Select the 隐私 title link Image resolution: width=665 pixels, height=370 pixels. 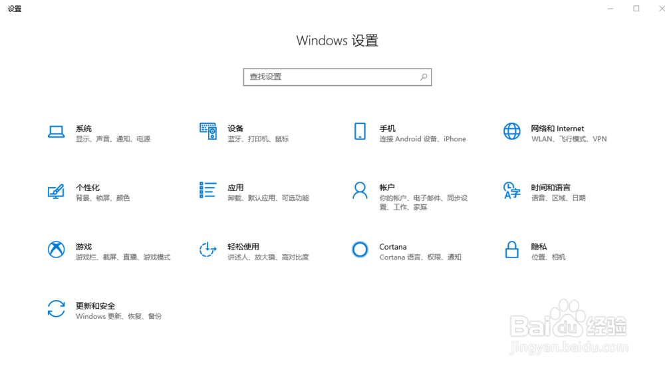coord(539,247)
